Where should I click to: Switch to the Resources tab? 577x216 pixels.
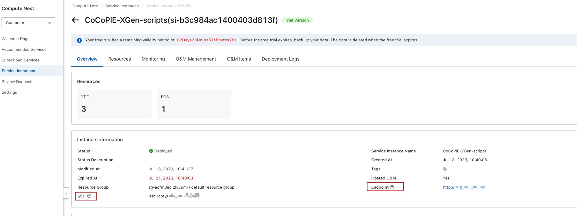coord(120,59)
